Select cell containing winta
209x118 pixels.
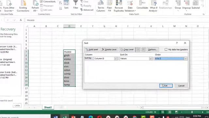(69, 74)
